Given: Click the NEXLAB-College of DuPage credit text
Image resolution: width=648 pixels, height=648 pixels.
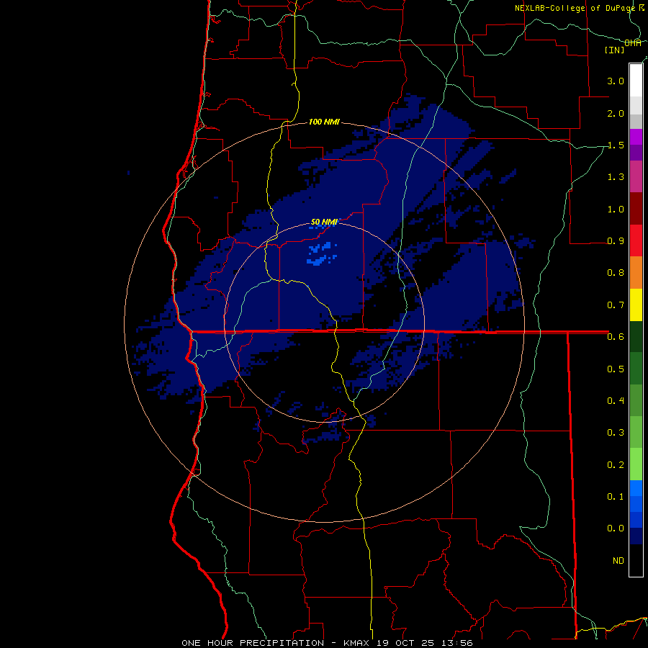Looking at the screenshot, I should pos(575,8).
